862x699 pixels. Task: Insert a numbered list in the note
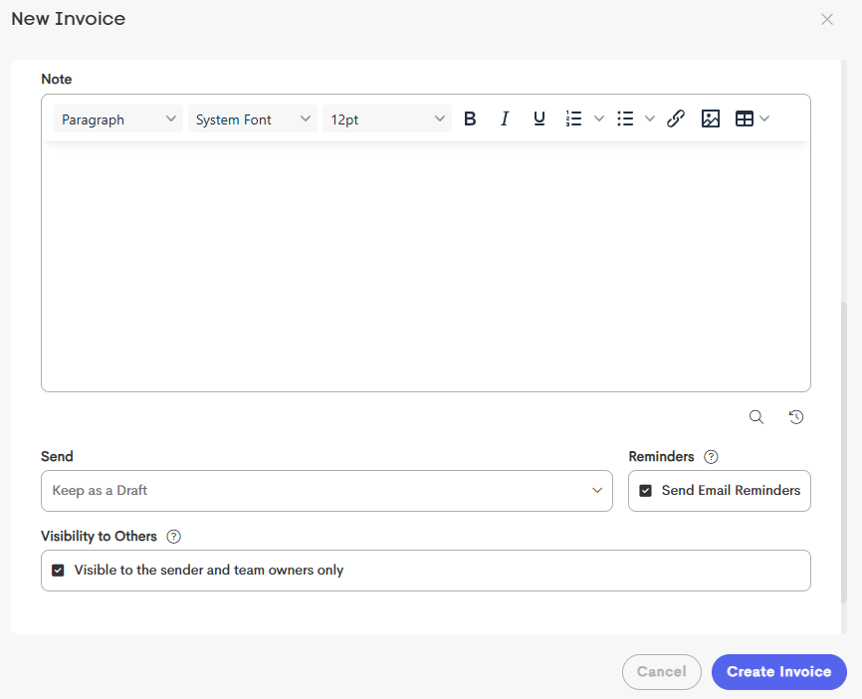coord(573,118)
